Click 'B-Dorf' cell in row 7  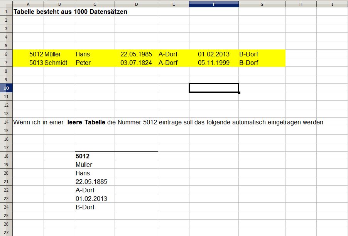click(262, 63)
